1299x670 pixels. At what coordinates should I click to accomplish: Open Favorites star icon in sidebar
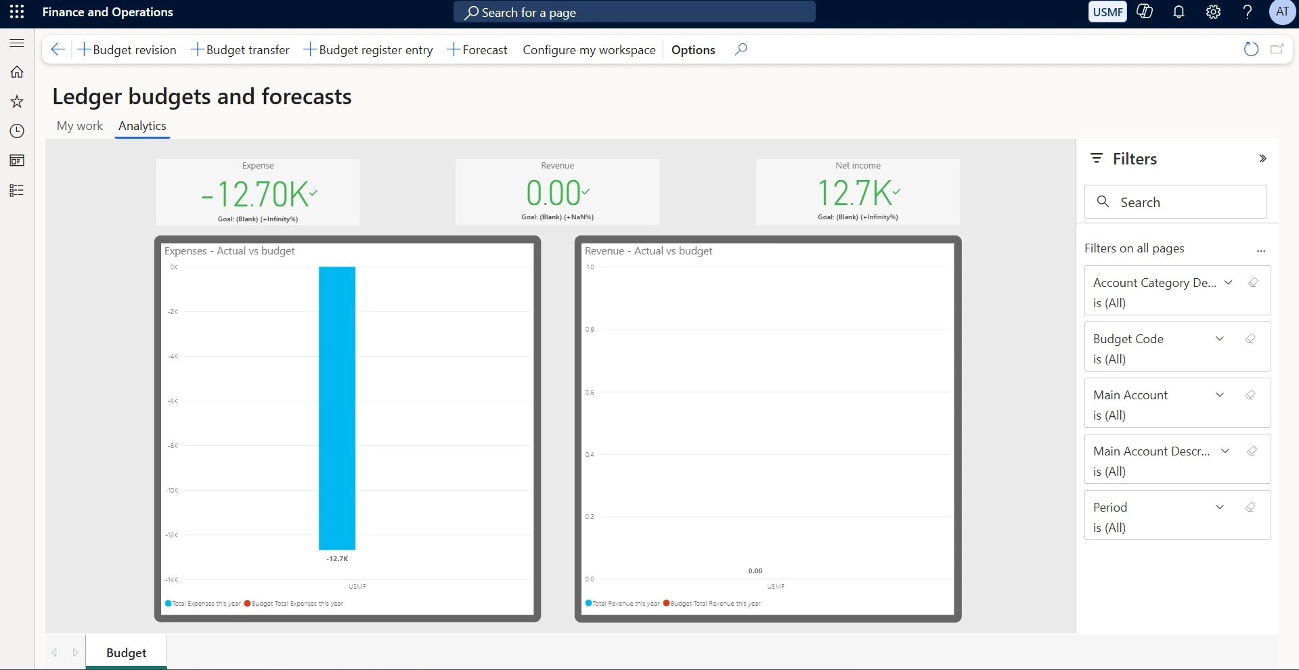pyautogui.click(x=17, y=102)
